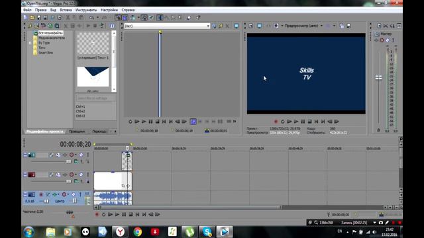The width and height of the screenshot is (424, 238).
Task: Click the Cut scissors icon in main toolbar
Action: 68,18
